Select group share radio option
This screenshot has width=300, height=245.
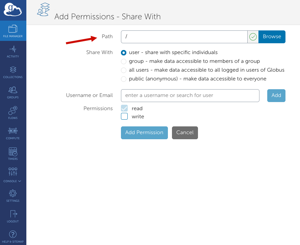pyautogui.click(x=124, y=62)
